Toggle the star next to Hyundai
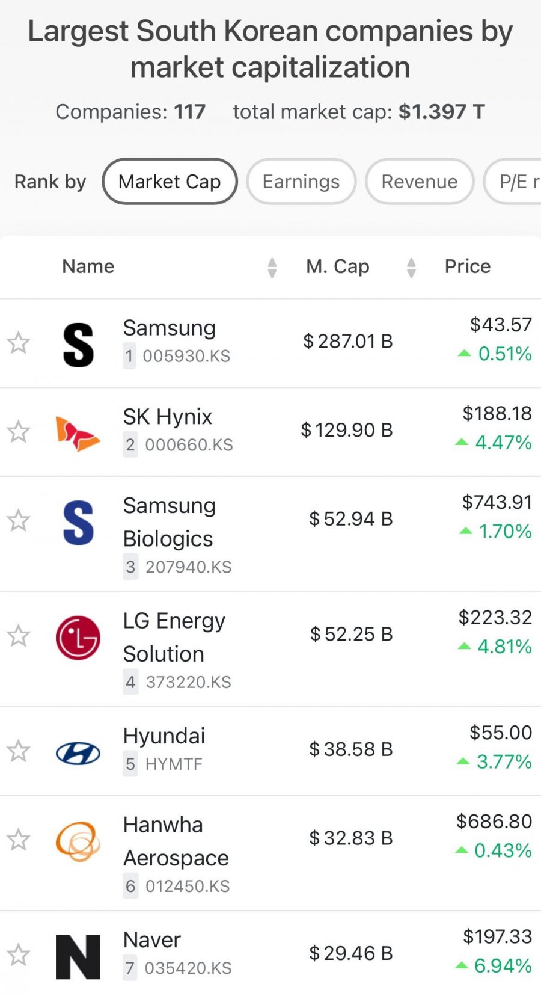This screenshot has width=541, height=996. click(19, 751)
